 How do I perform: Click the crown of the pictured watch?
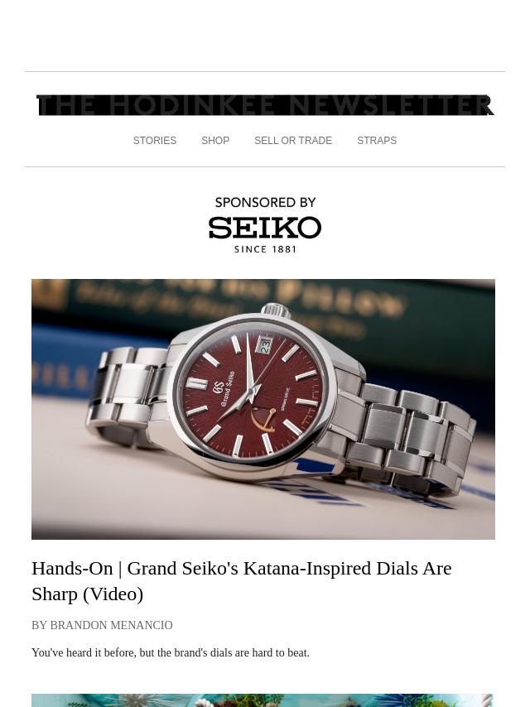coord(275,310)
